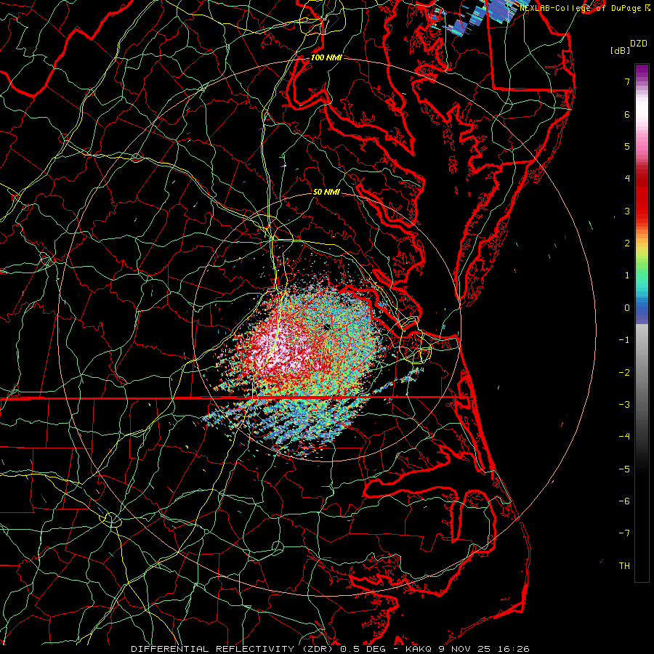Image resolution: width=654 pixels, height=654 pixels.
Task: Click the 3 value on the color scale
Action: tap(627, 211)
